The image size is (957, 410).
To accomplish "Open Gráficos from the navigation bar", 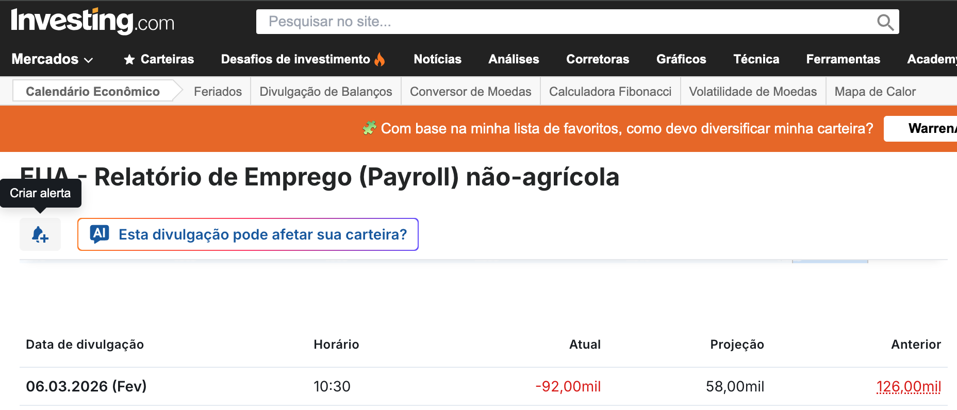I will click(681, 59).
